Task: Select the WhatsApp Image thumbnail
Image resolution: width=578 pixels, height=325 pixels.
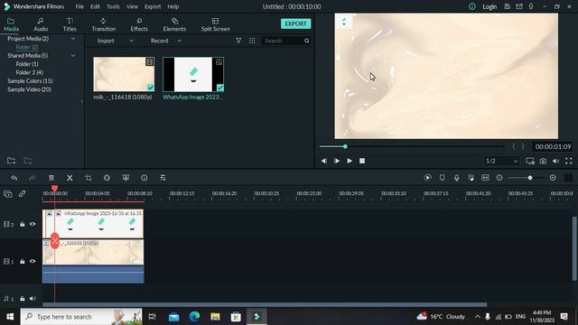Action: pos(193,74)
